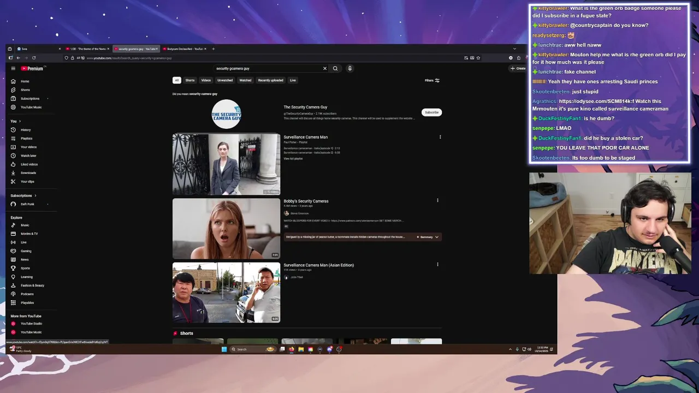Viewport: 699px width, 393px height.
Task: Open more options for Bobby's Security Cameras
Action: pyautogui.click(x=437, y=200)
